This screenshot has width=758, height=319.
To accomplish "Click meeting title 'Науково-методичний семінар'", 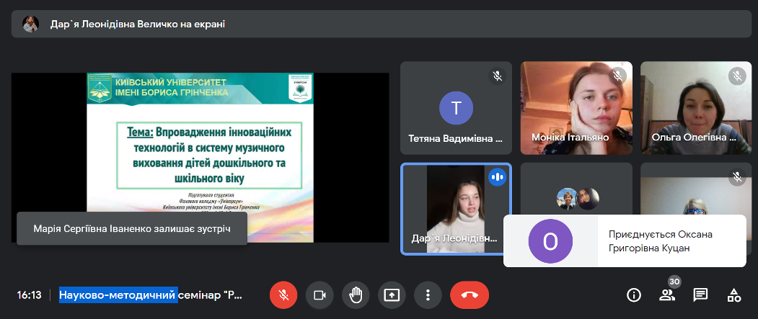I will pos(151,295).
